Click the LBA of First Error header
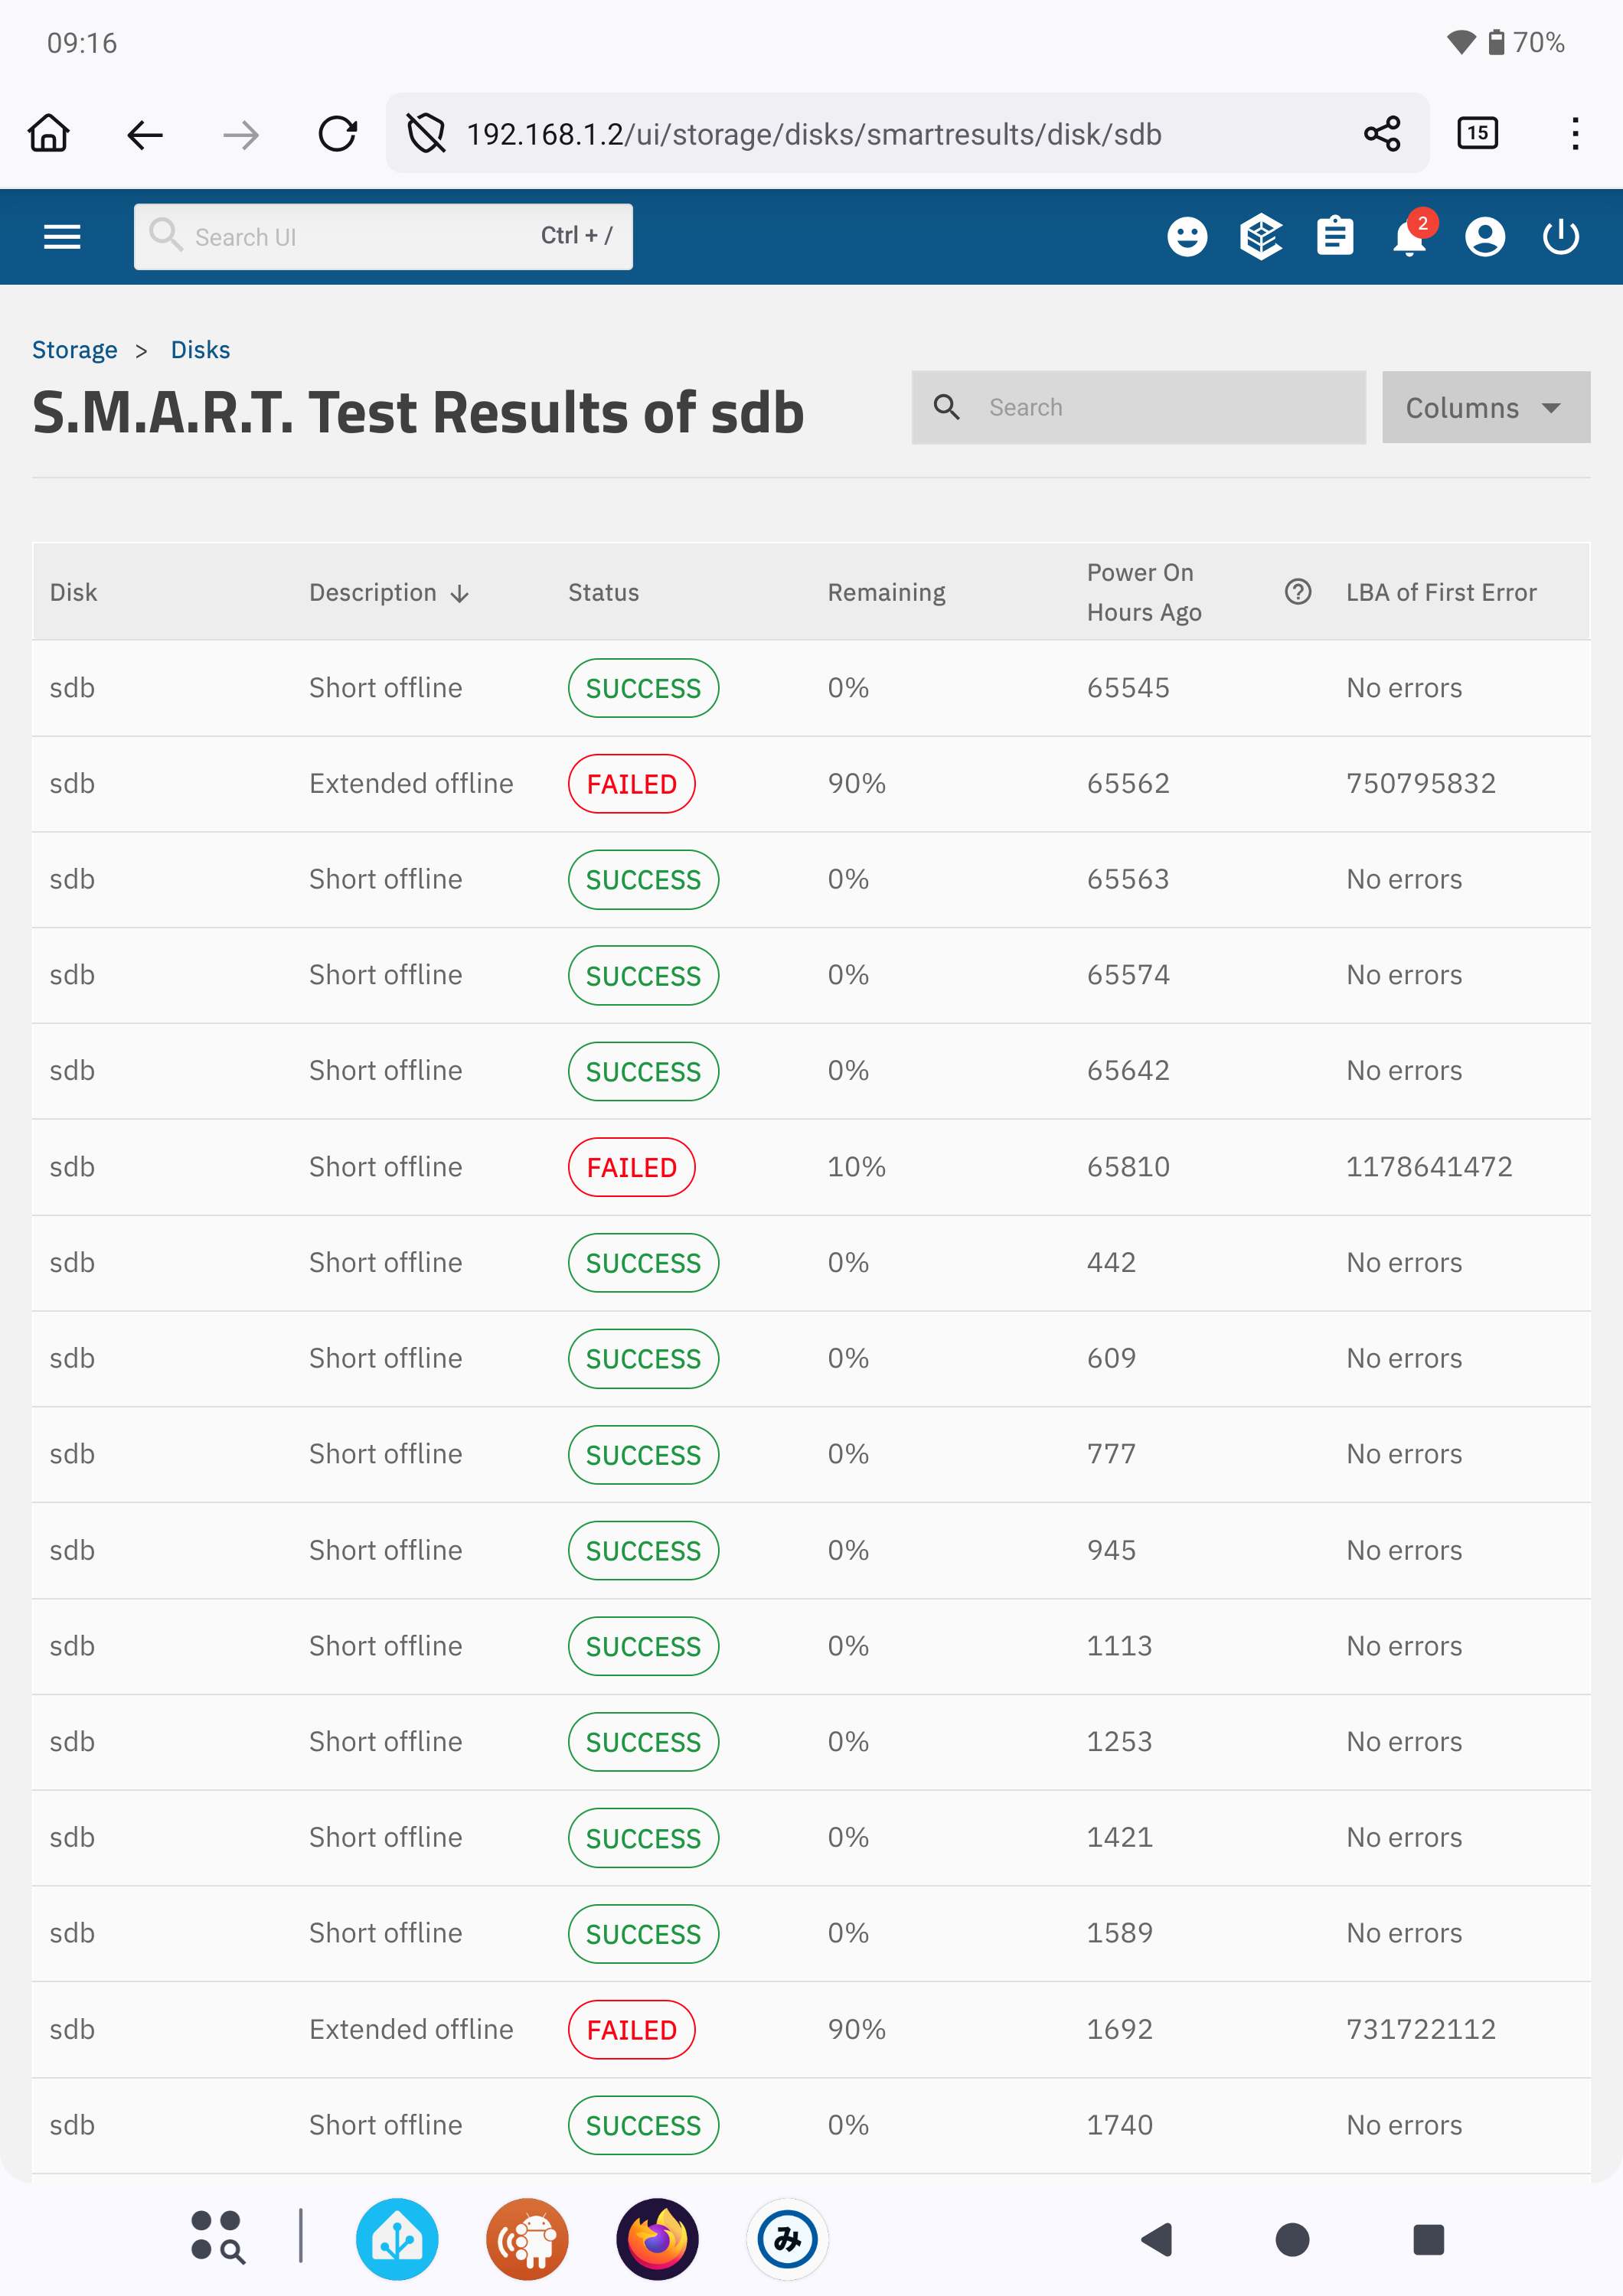This screenshot has height=2296, width=1623. click(x=1441, y=593)
